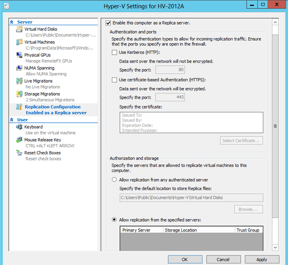Screen dimensions: 288x265
Task: Click the OK button
Action: pos(185,259)
